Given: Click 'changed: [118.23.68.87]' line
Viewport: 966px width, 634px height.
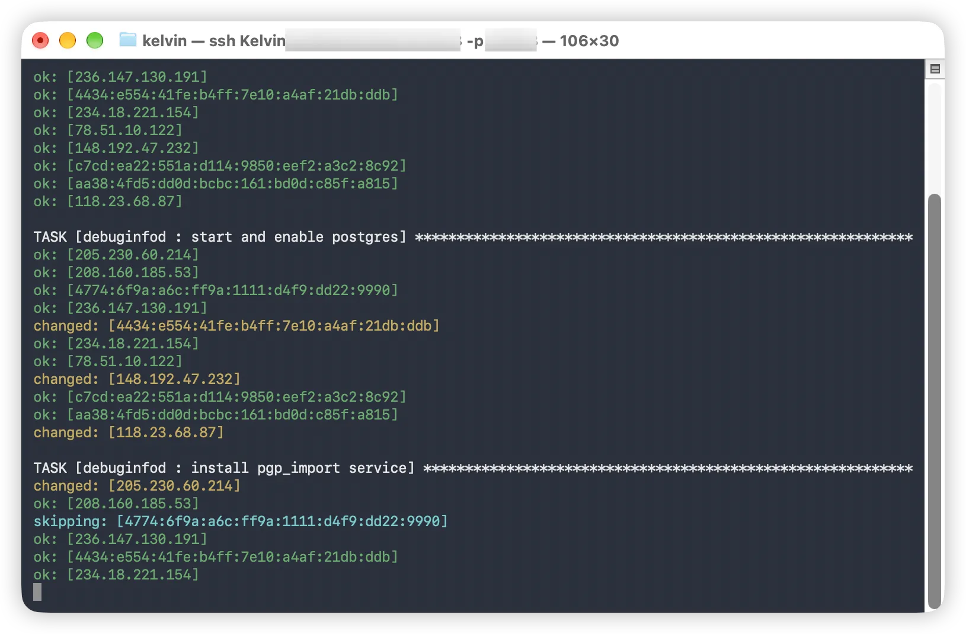Looking at the screenshot, I should pos(129,433).
